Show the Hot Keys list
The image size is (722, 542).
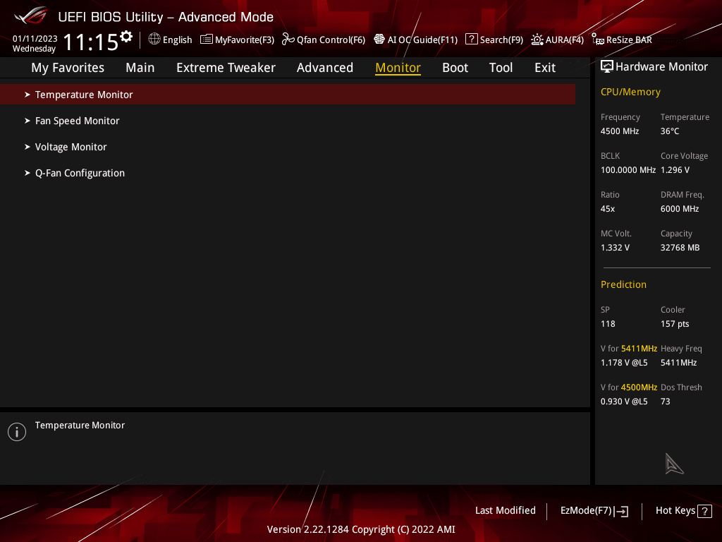(675, 511)
